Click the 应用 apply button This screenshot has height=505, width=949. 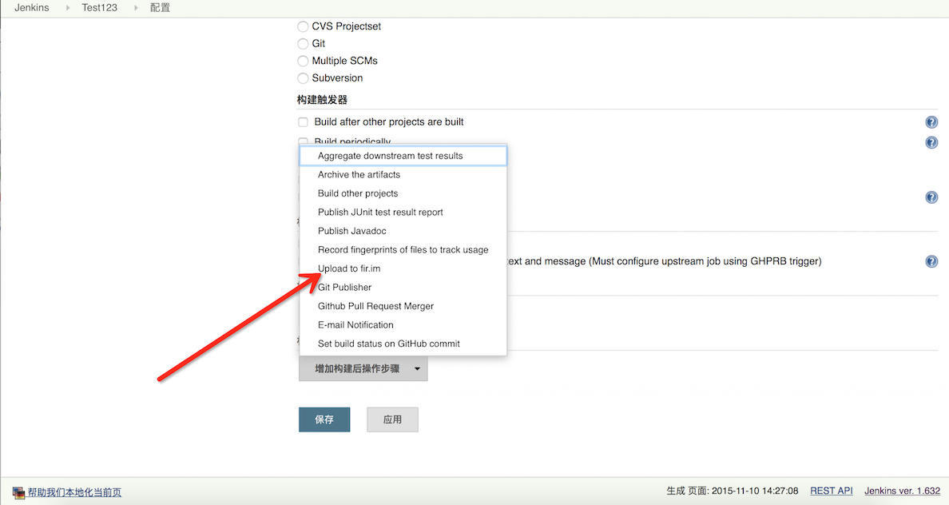coord(392,420)
